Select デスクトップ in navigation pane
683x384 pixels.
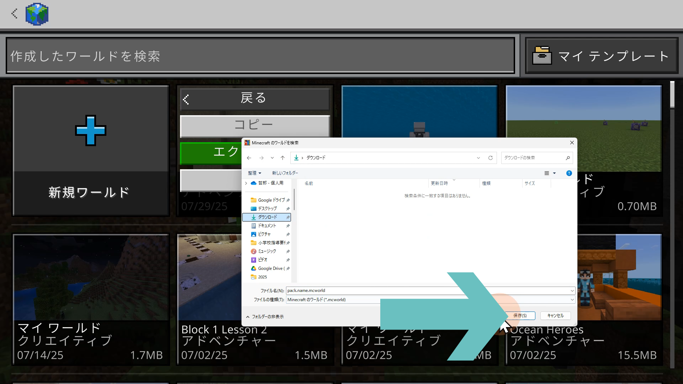tap(267, 209)
